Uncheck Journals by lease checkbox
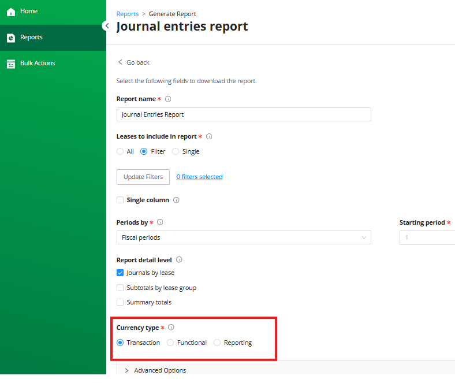 coord(120,273)
